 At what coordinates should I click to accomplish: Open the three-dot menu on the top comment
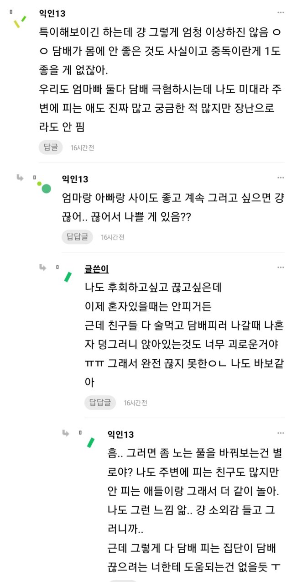[x=281, y=12]
